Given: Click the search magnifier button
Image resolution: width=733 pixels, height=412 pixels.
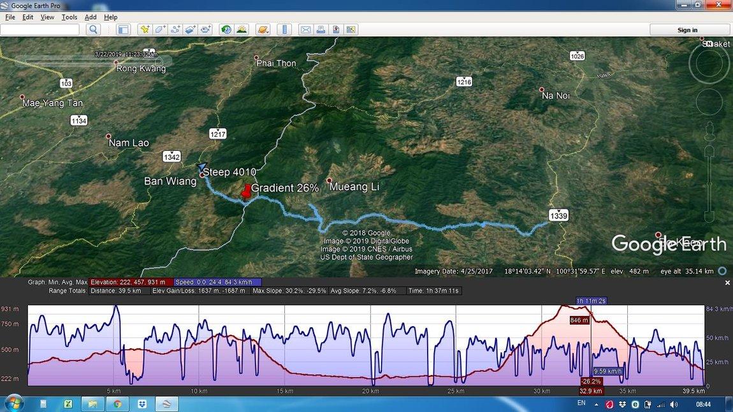Looking at the screenshot, I should [93, 29].
